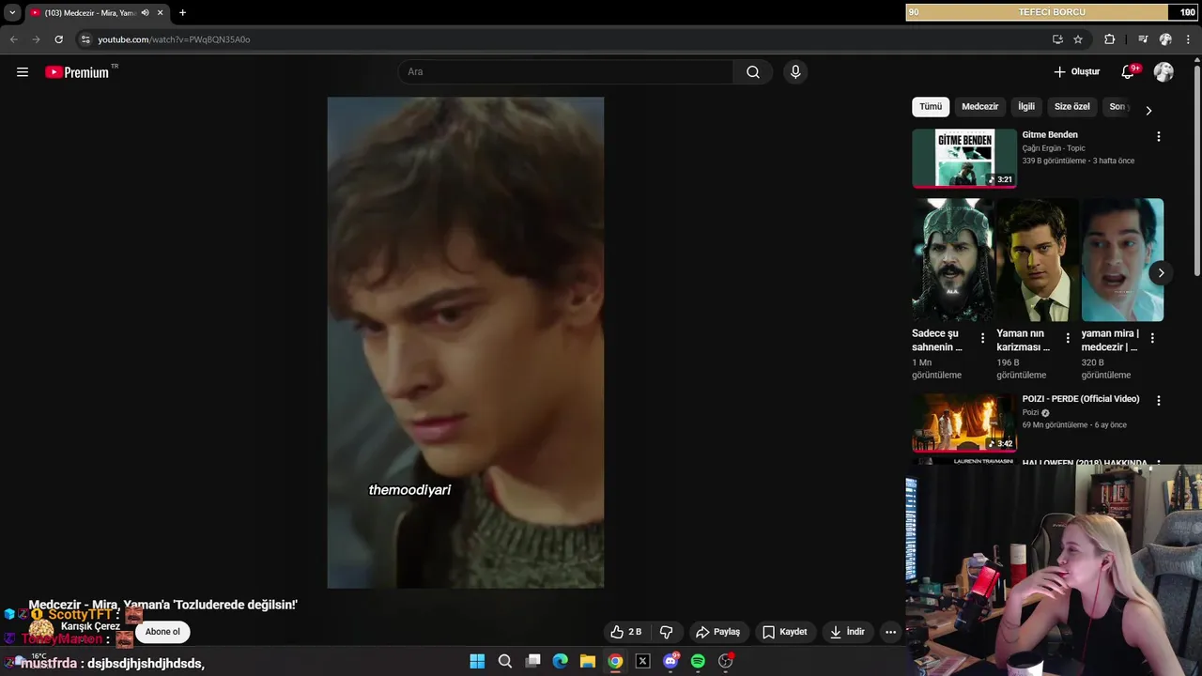Subscribe using Abone ol button
Viewport: 1202px width, 676px height.
coord(162,632)
